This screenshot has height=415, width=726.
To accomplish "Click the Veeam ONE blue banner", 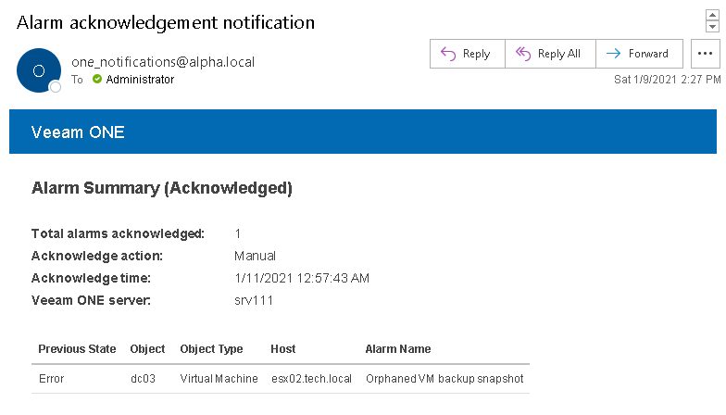I will [363, 132].
